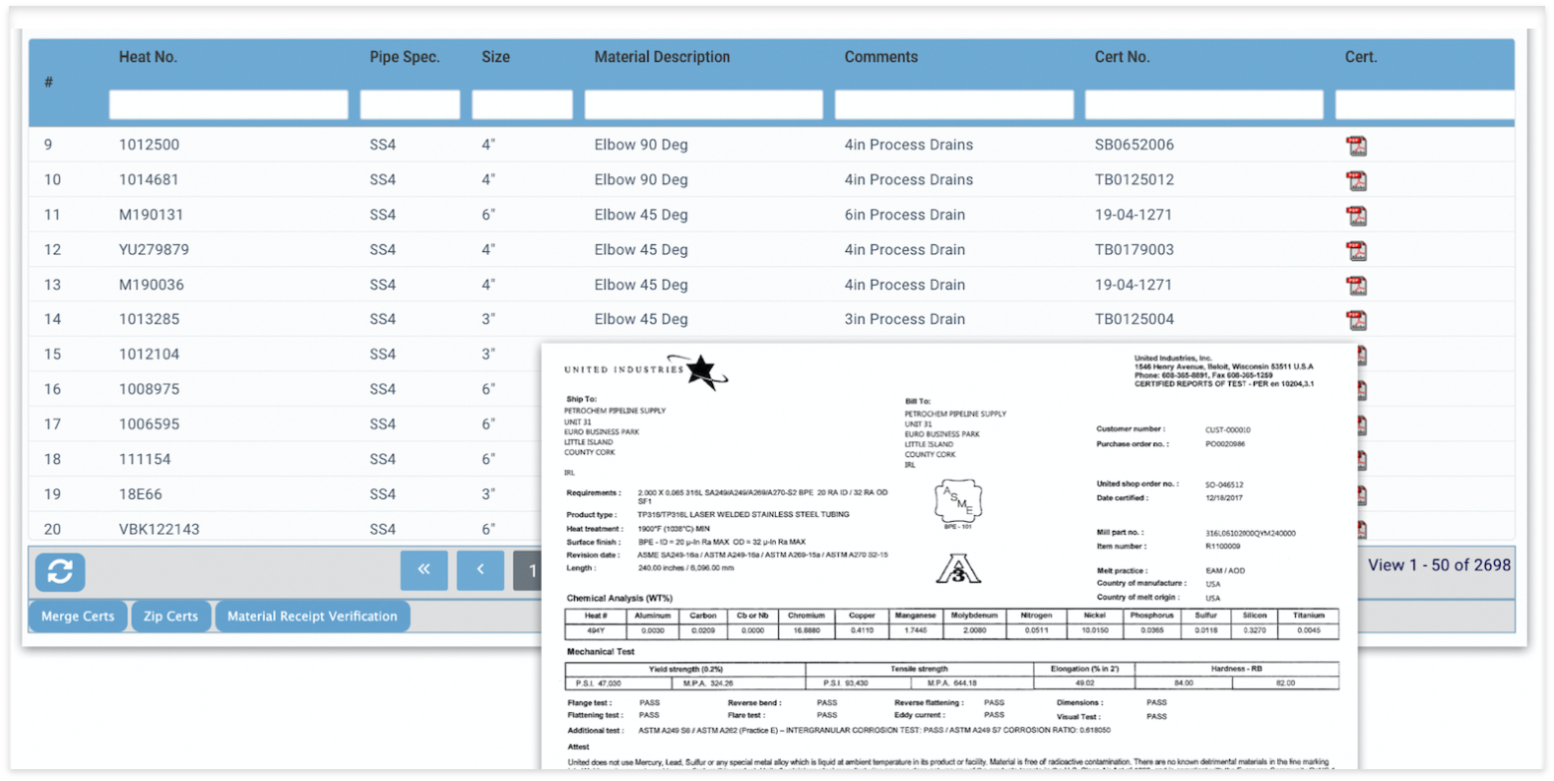This screenshot has width=1554, height=781.
Task: Sort by Material Description column header
Action: (x=662, y=57)
